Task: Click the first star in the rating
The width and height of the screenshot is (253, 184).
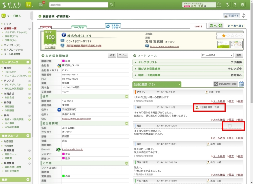Action: tap(224, 36)
